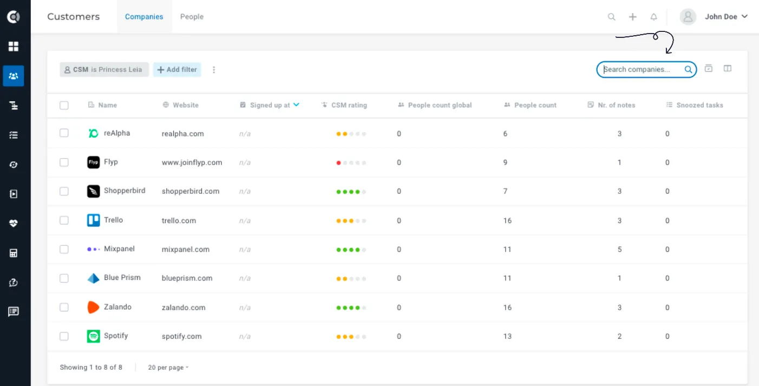The image size is (759, 386).
Task: Click the Search companies input field
Action: [x=646, y=69]
